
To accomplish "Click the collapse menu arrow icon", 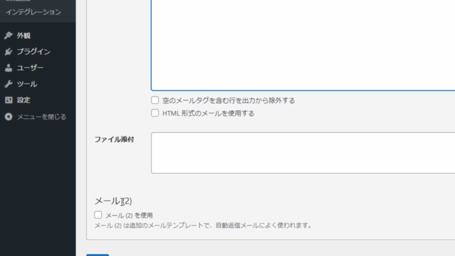I will point(9,116).
